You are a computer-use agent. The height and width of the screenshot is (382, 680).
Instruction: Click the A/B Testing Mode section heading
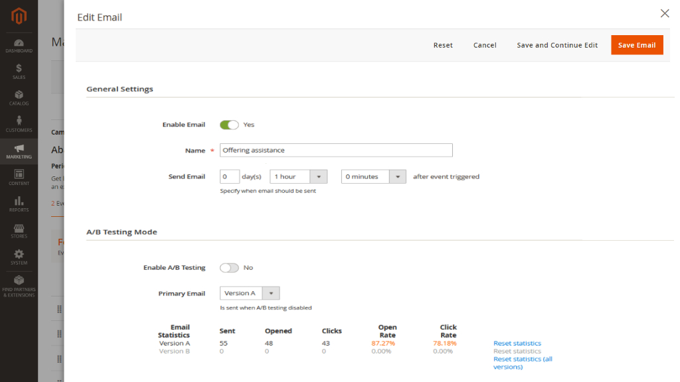point(122,231)
